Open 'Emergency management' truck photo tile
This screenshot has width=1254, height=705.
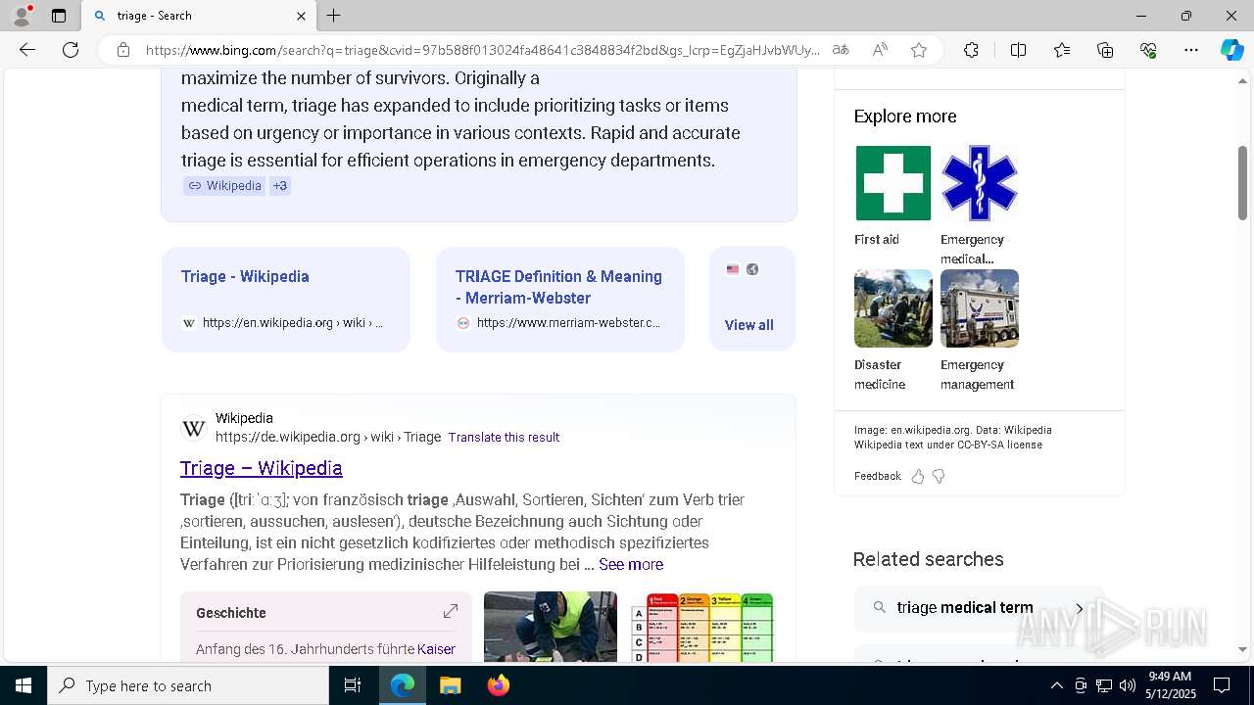(x=980, y=308)
